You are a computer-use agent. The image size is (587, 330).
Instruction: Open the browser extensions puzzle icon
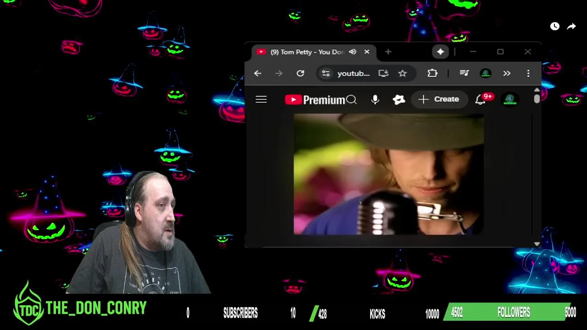click(432, 73)
